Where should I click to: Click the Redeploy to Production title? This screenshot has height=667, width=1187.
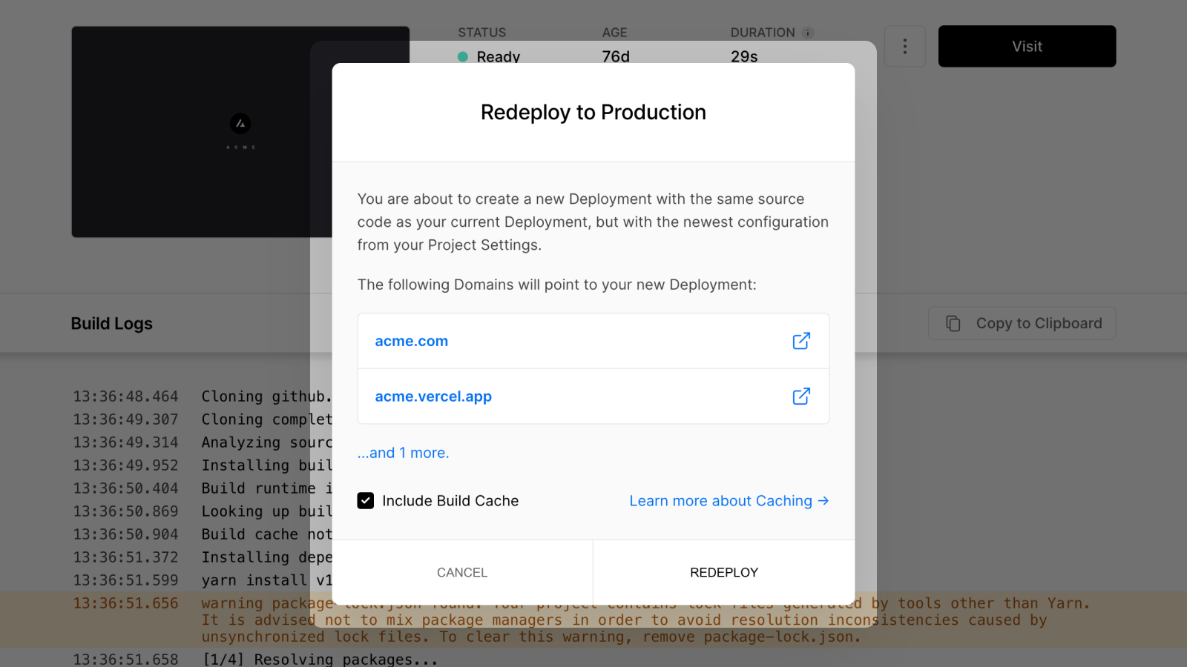(x=593, y=112)
